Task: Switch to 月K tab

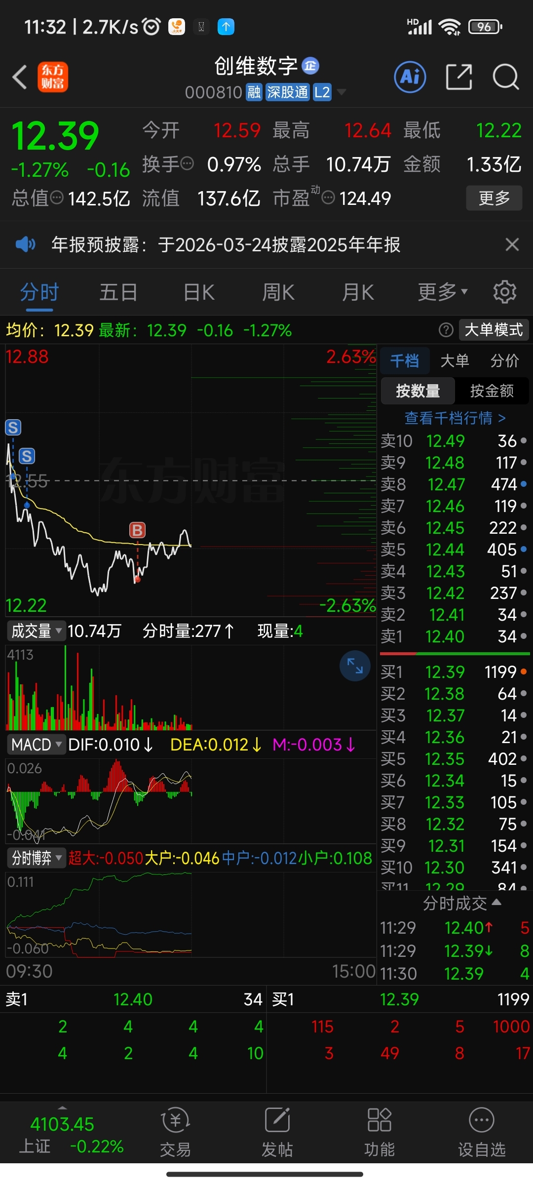Action: click(x=358, y=292)
